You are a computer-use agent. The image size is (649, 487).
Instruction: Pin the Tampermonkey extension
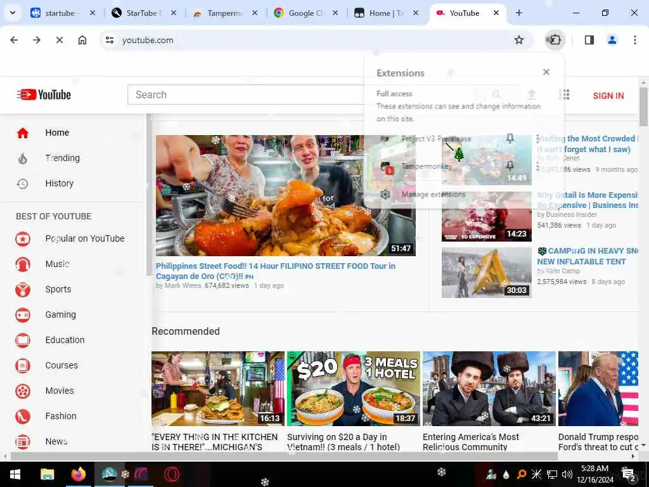510,166
